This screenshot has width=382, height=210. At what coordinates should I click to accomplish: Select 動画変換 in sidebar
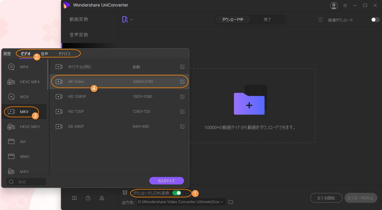(79, 19)
